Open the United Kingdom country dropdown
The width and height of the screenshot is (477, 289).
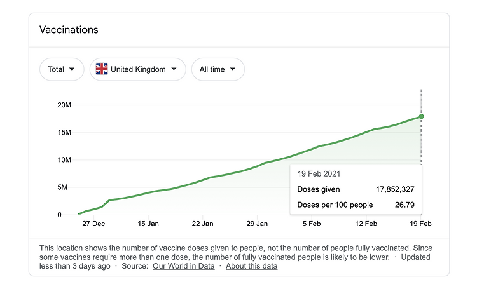(x=137, y=69)
